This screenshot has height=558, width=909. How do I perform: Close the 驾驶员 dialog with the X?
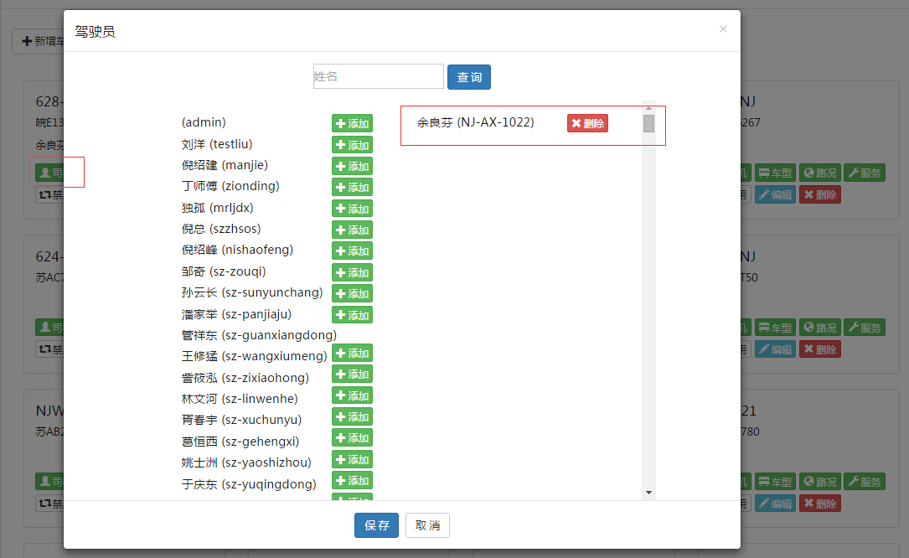pyautogui.click(x=723, y=29)
